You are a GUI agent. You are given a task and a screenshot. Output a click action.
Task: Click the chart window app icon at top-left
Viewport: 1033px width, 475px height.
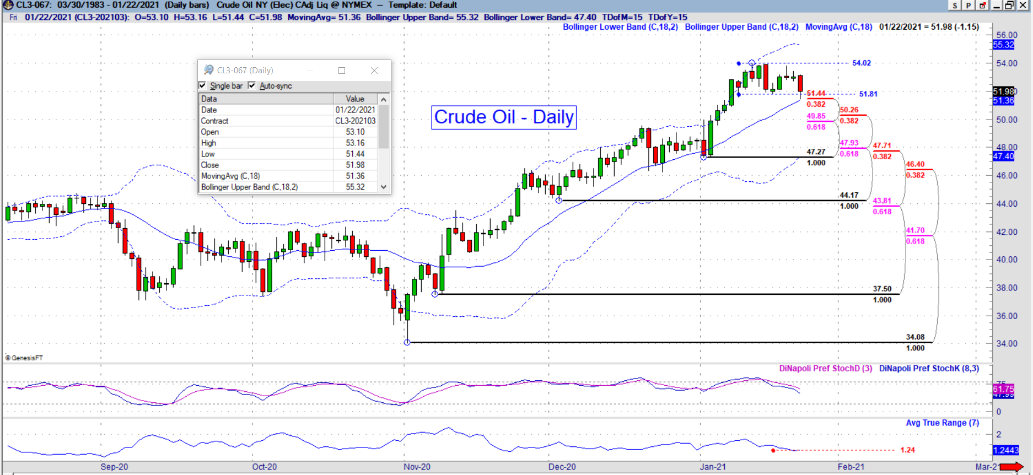pos(8,5)
